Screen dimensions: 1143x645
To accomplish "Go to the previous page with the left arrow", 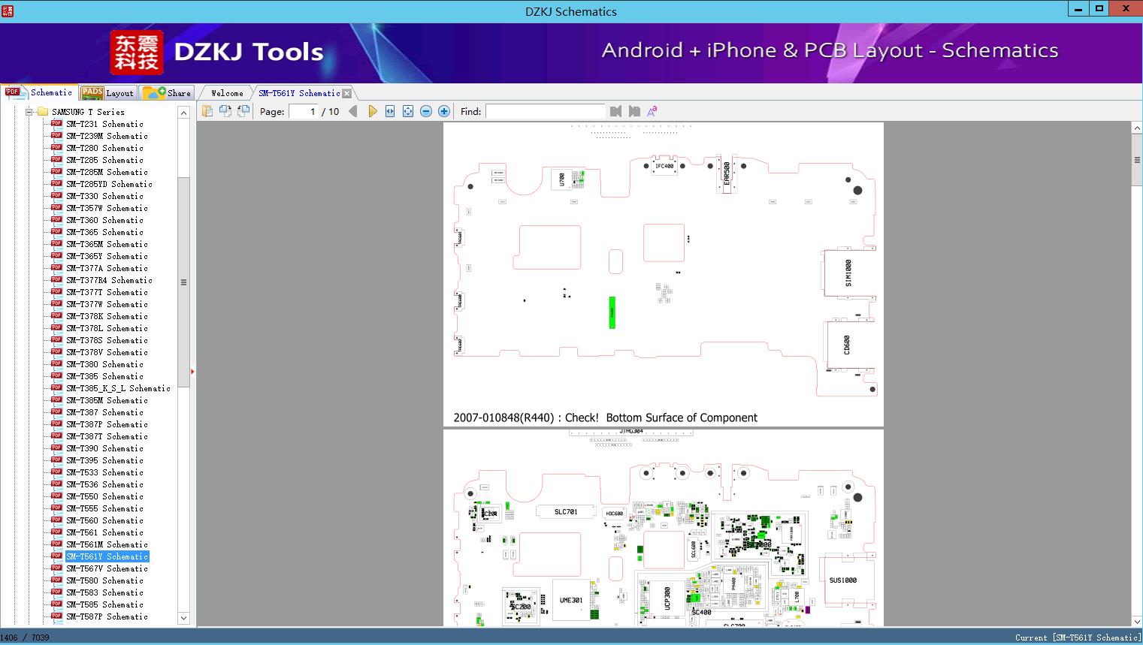I will (353, 111).
